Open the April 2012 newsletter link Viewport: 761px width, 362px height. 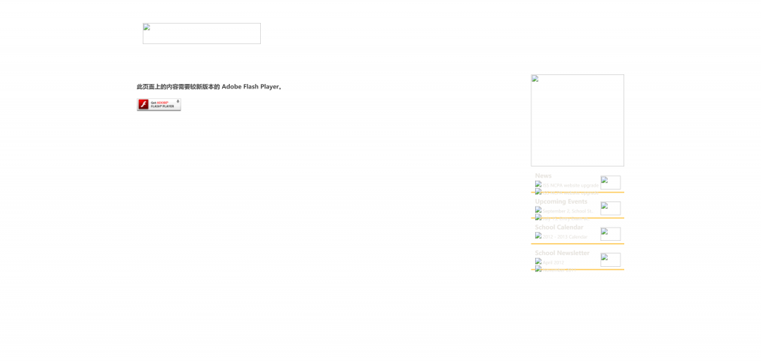click(x=554, y=262)
